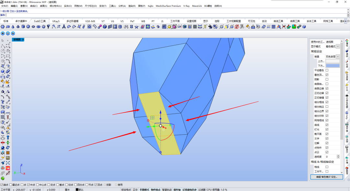Click the first blue hexagon icon in second toolbar row
The height and width of the screenshot is (191, 350).
pyautogui.click(x=3, y=33)
